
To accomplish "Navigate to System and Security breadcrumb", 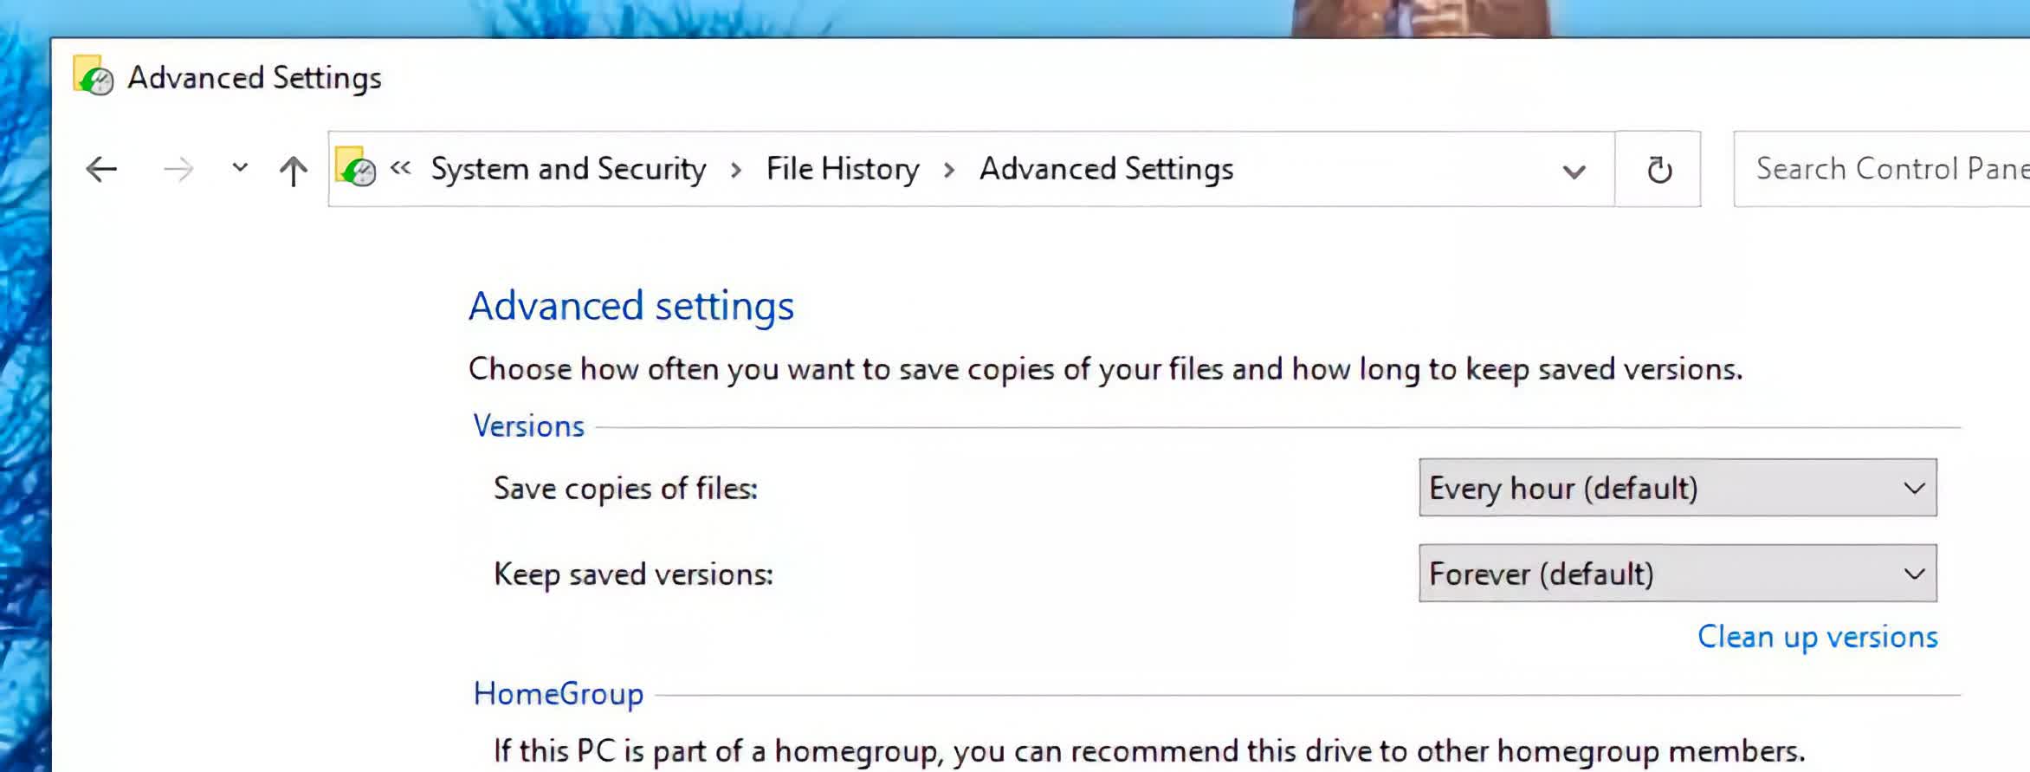I will click(568, 169).
